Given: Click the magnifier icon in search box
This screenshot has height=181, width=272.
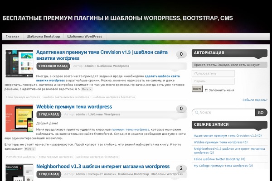Looking at the screenshot, I should tap(197, 113).
